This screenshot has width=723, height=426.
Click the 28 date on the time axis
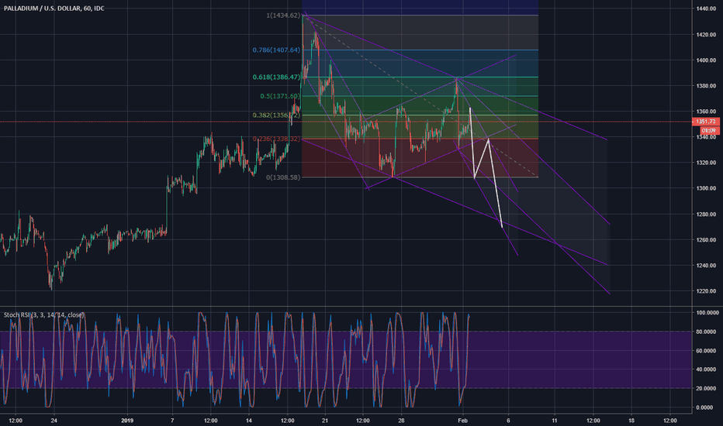(402, 421)
